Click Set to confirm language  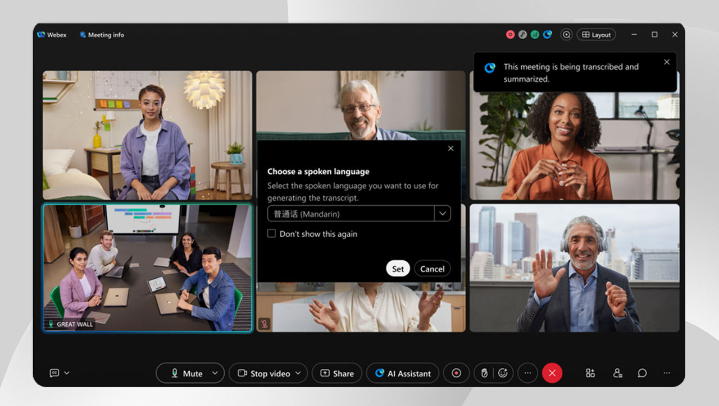pos(398,269)
